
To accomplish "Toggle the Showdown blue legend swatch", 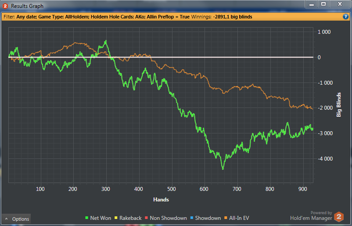I will (192, 218).
